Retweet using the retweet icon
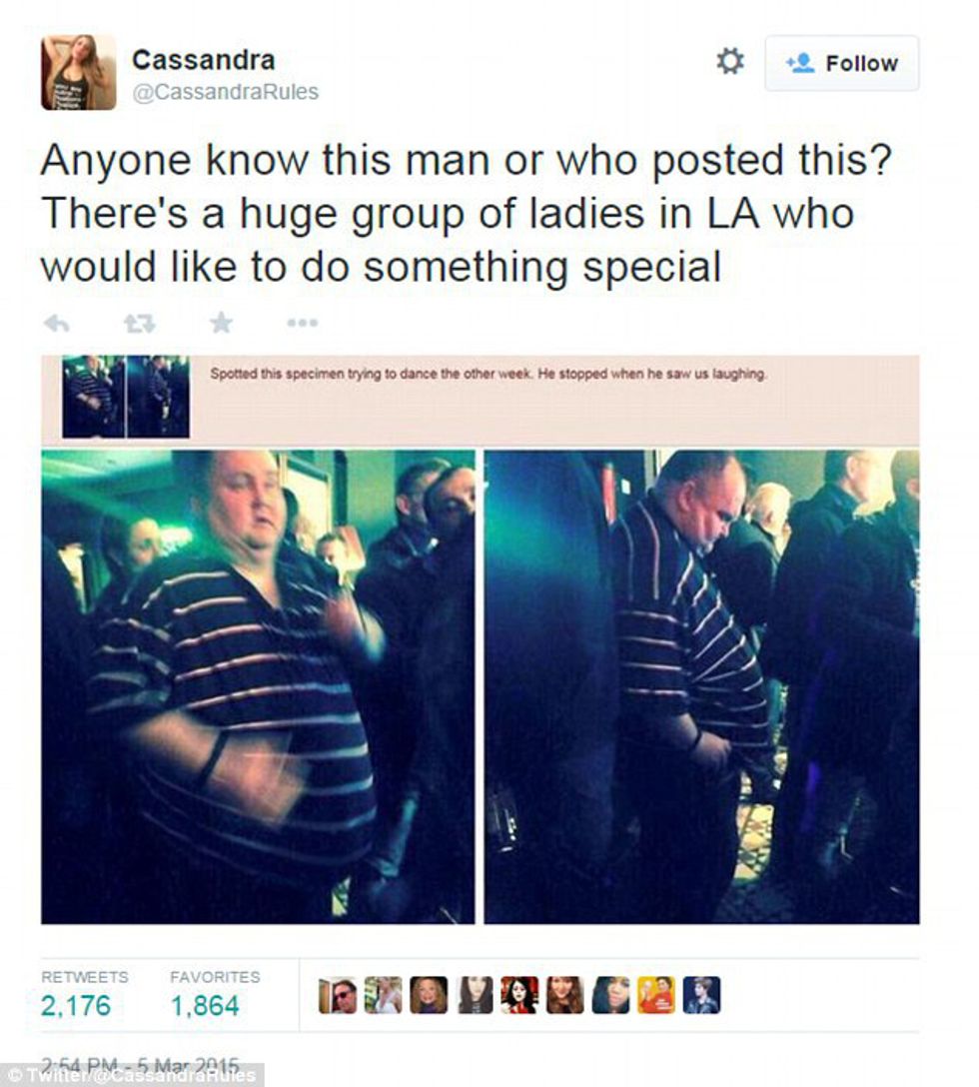Viewport: 979px width, 1087px height. (x=139, y=323)
